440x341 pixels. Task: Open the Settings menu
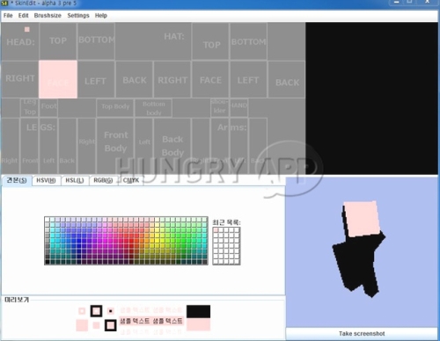(x=78, y=16)
